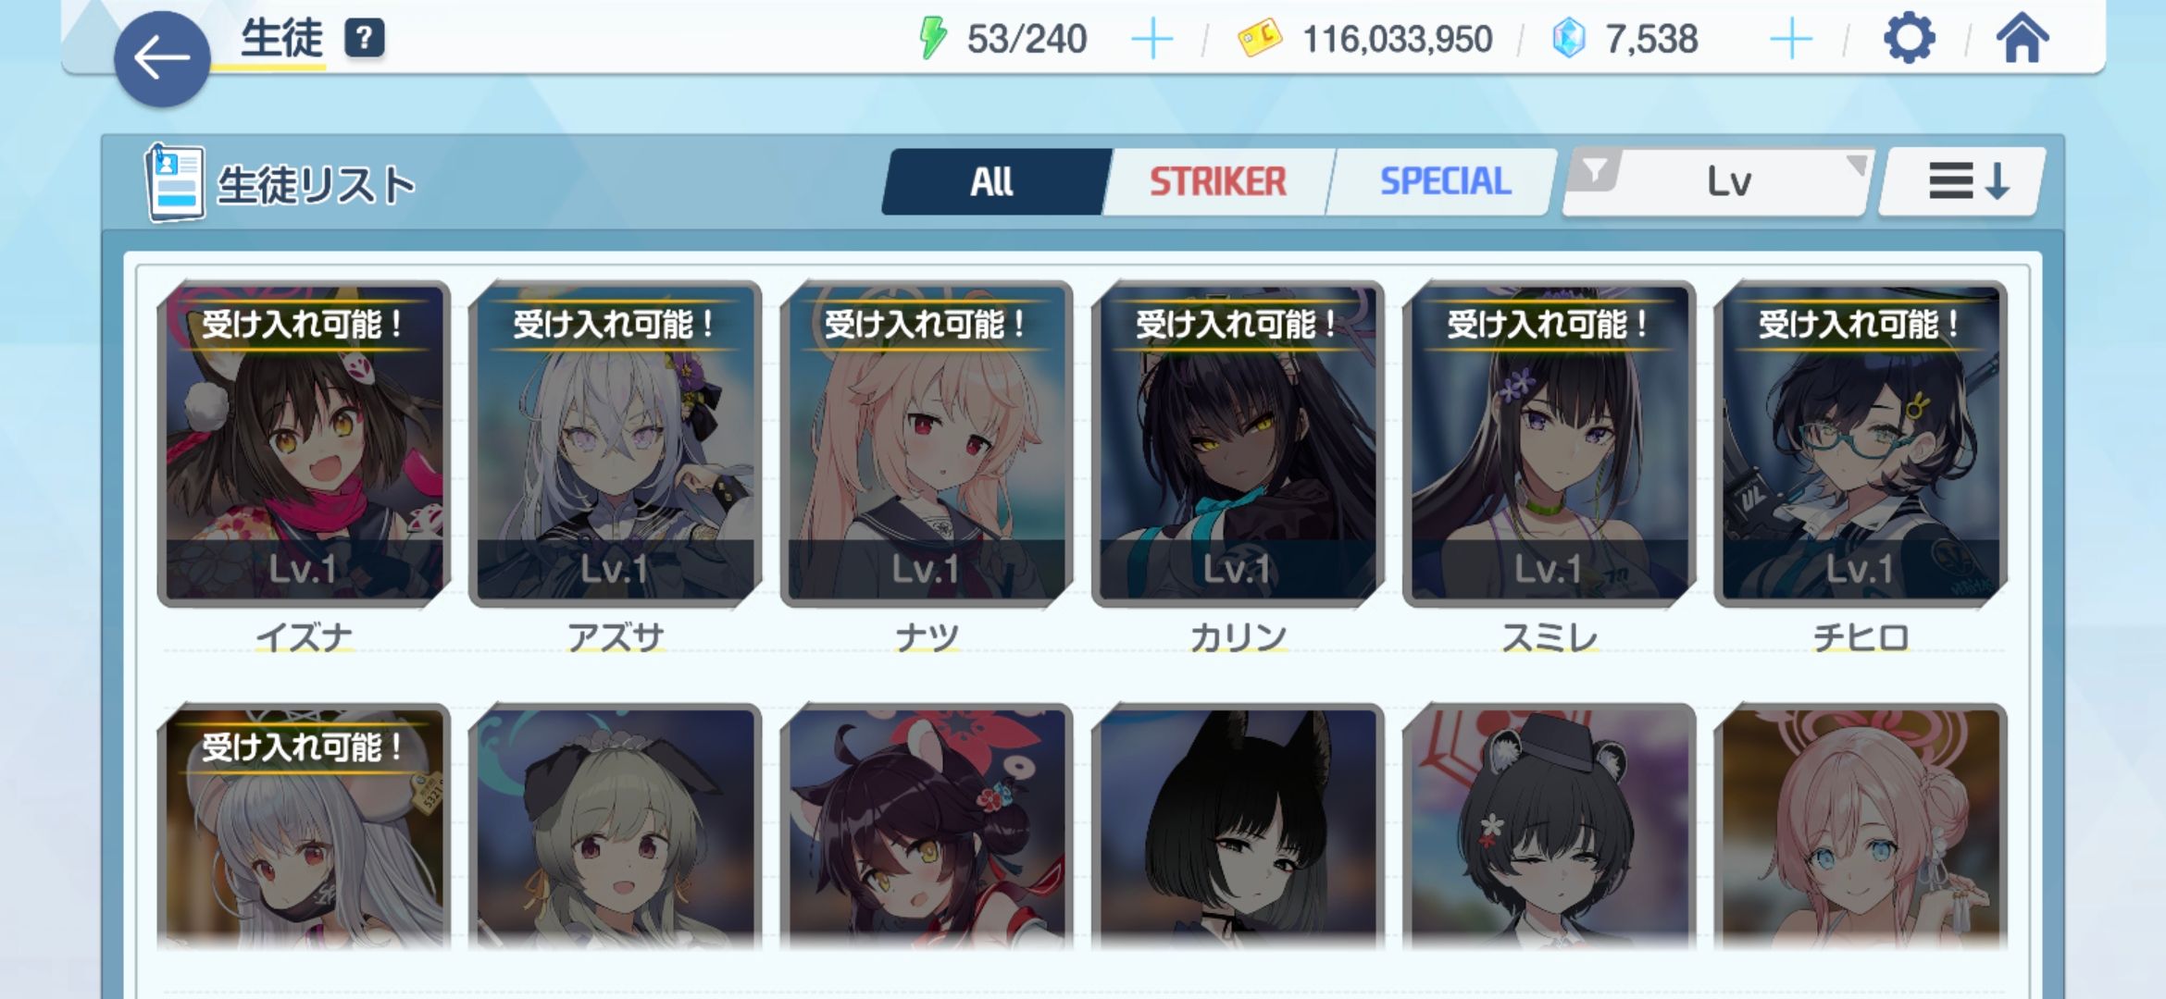Return to lobby via home icon
Screen dimensions: 2166x999
click(2022, 39)
